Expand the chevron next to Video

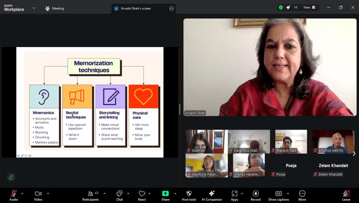[48, 193]
